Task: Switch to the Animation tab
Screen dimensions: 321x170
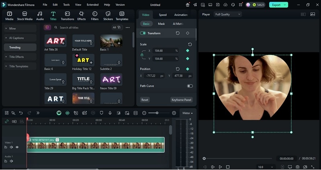Action: pos(181,15)
